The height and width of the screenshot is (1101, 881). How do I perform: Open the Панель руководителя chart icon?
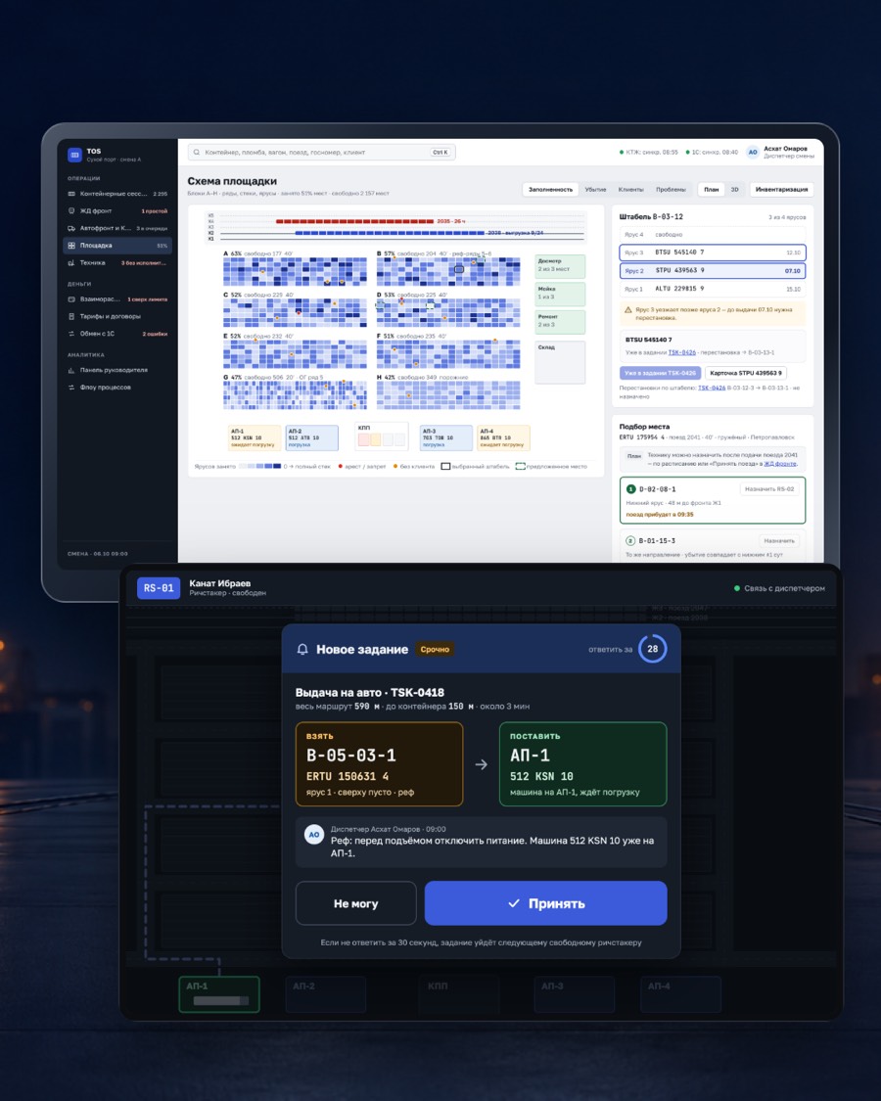(70, 370)
